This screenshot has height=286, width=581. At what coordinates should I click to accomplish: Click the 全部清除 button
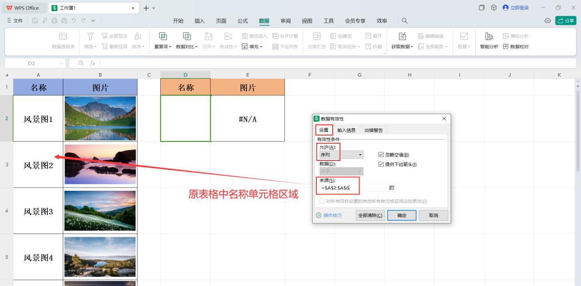(x=370, y=215)
